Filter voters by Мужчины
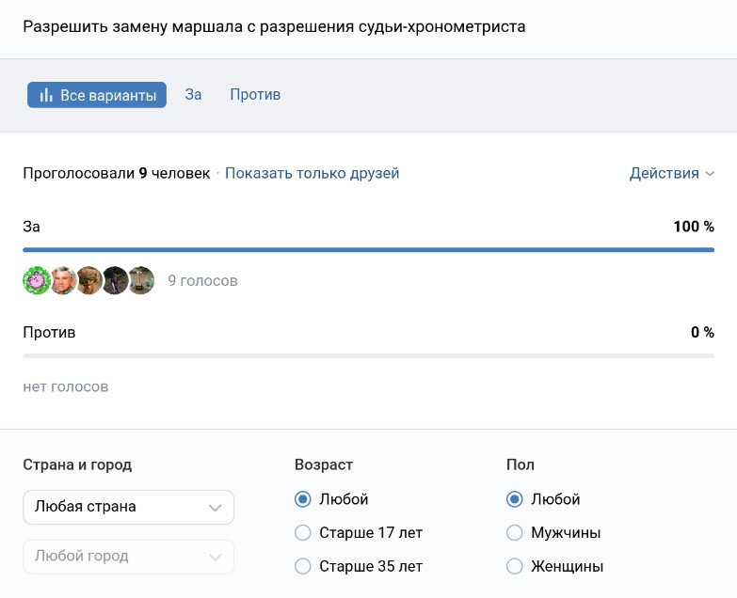The width and height of the screenshot is (737, 598). tap(515, 533)
